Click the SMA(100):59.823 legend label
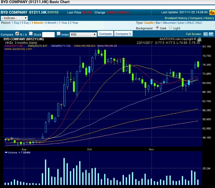Viewport: 215px width, 188px height. [85, 46]
